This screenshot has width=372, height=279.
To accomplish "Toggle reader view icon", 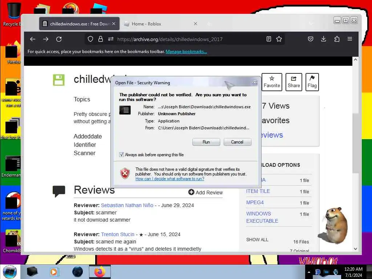I will [x=268, y=39].
